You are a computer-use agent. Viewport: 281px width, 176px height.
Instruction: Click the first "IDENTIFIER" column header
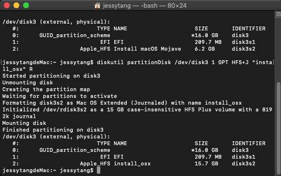click(249, 28)
